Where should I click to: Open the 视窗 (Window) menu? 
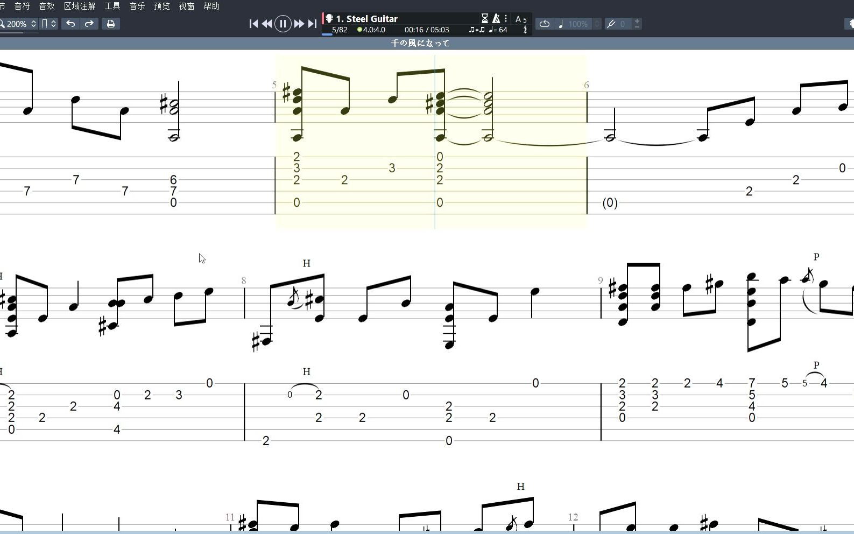[x=187, y=6]
